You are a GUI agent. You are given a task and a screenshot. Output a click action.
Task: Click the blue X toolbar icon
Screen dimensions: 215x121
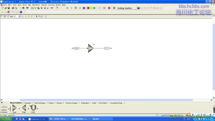(84, 8)
